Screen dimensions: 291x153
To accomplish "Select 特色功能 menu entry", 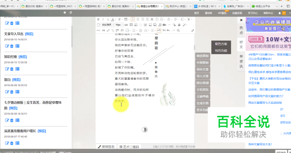I will pyautogui.click(x=221, y=50).
